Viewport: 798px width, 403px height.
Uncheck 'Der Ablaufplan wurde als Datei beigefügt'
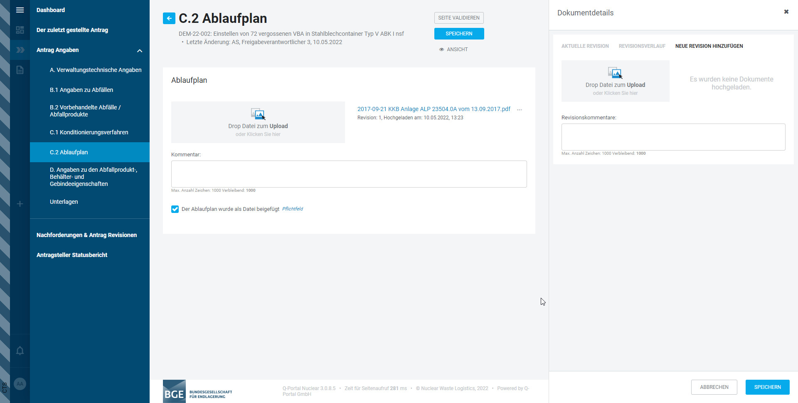tap(175, 209)
